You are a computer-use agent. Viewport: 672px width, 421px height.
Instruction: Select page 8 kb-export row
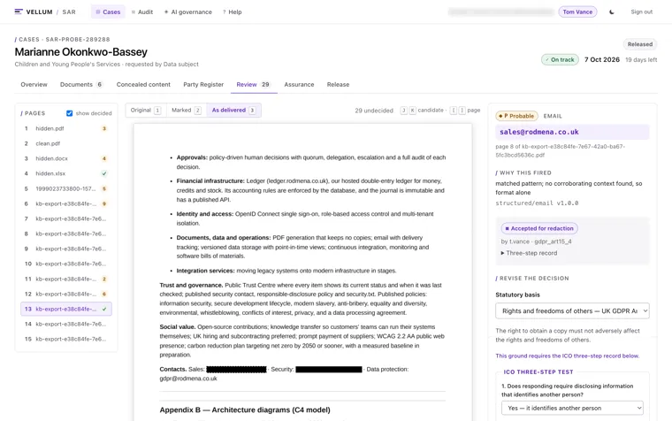tap(66, 233)
